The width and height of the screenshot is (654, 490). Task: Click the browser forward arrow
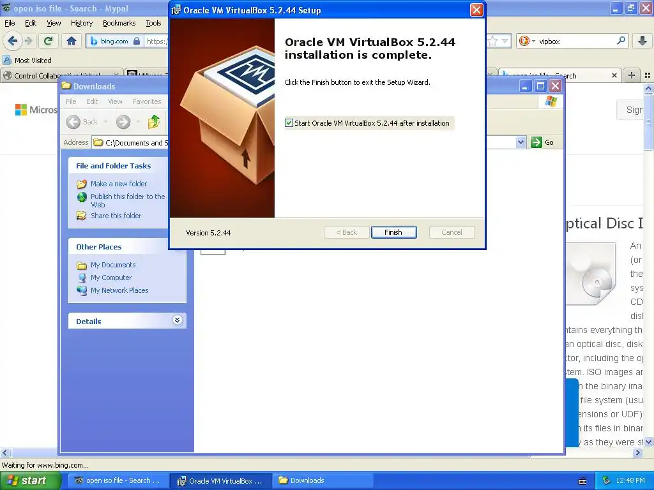28,41
